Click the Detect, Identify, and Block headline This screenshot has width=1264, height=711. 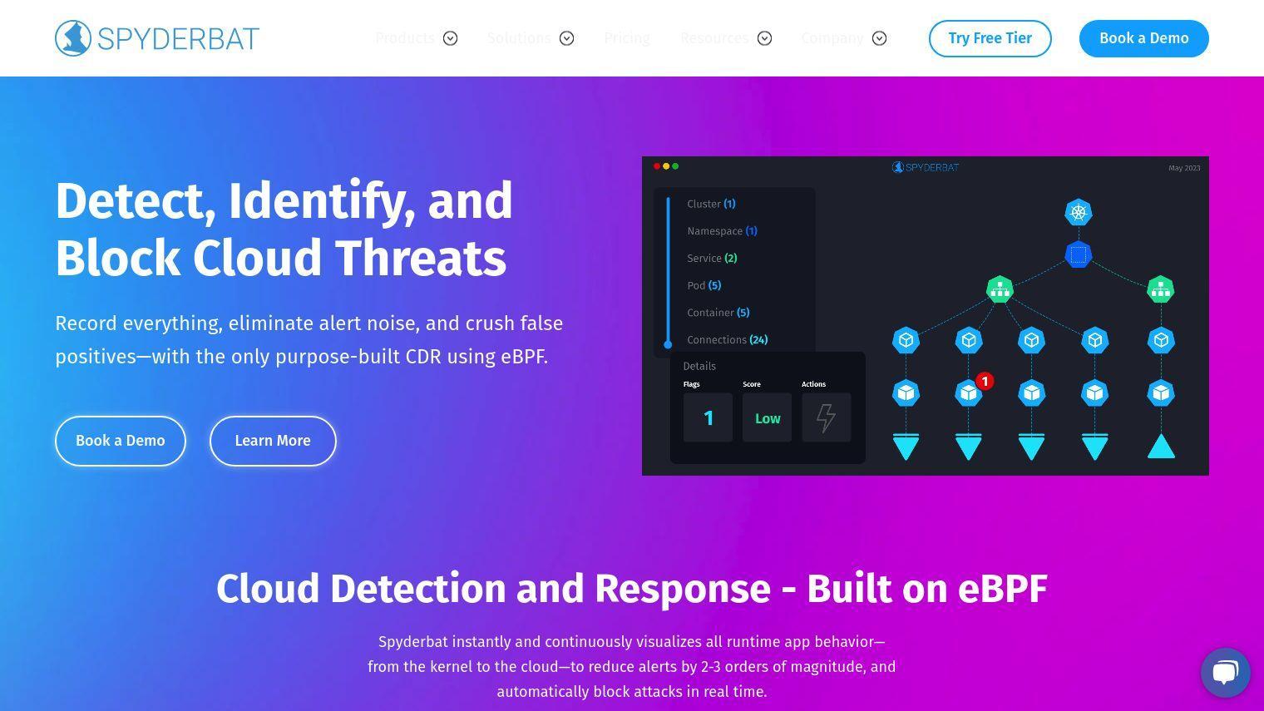pyautogui.click(x=284, y=229)
